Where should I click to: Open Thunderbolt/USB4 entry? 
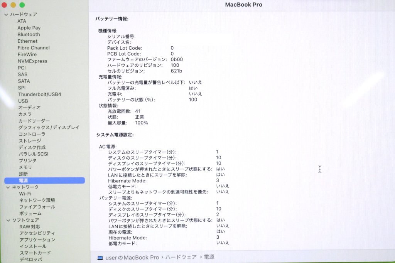point(40,94)
